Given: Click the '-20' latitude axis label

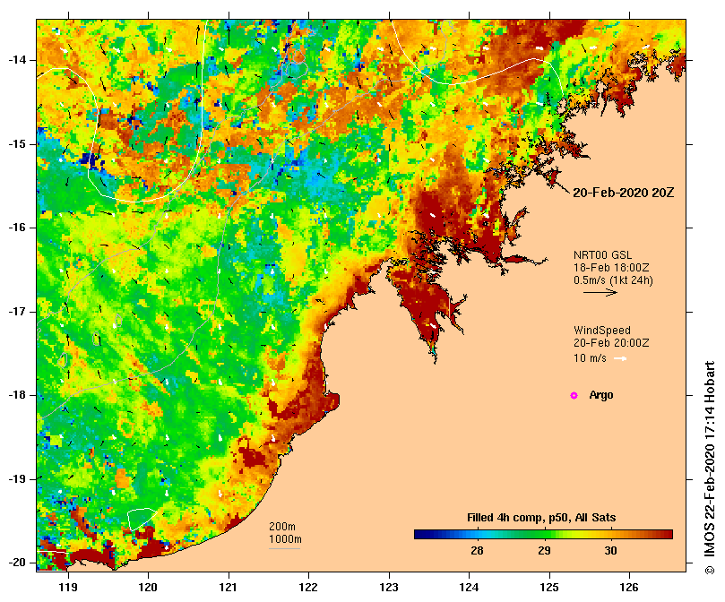Looking at the screenshot, I should point(17,563).
